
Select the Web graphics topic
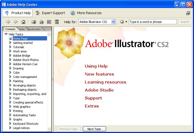(22, 107)
